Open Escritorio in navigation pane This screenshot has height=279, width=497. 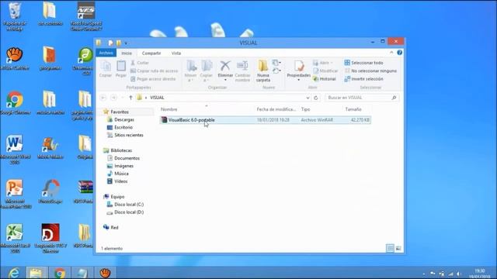pos(123,127)
